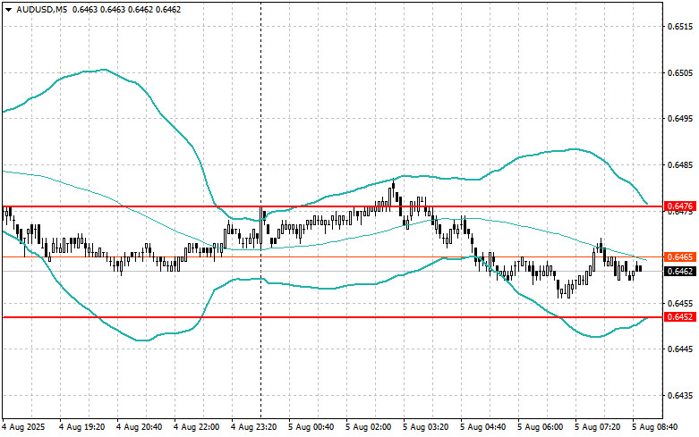699x437 pixels.
Task: Select the 0.6445 price axis value
Action: pos(681,349)
